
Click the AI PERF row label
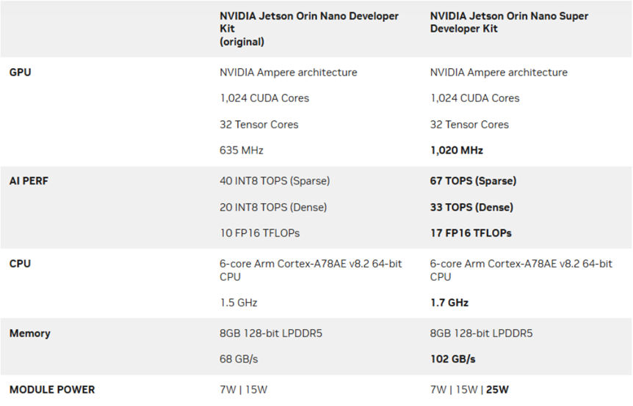[x=29, y=181]
